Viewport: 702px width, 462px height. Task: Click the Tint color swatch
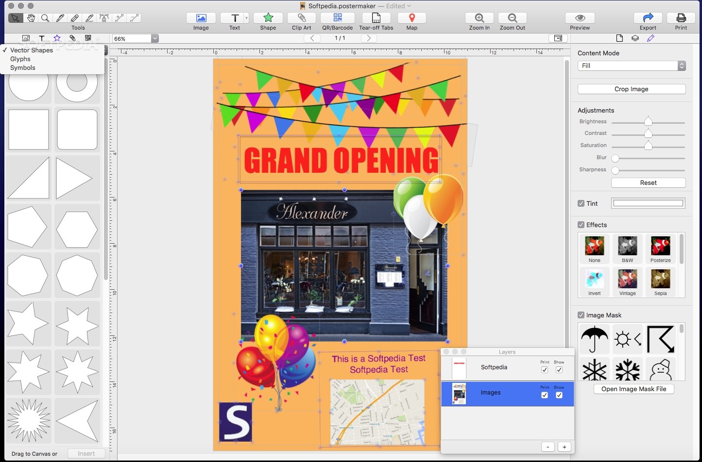pos(648,203)
